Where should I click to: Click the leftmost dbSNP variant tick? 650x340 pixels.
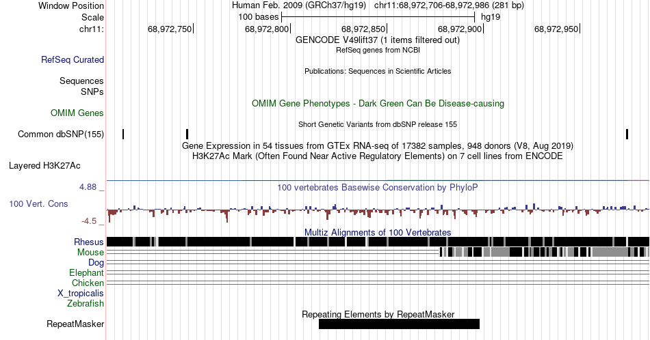tap(123, 134)
